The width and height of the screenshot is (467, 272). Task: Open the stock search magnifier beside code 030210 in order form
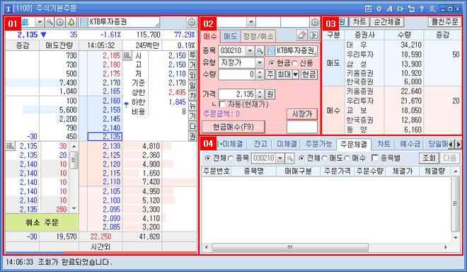260,51
